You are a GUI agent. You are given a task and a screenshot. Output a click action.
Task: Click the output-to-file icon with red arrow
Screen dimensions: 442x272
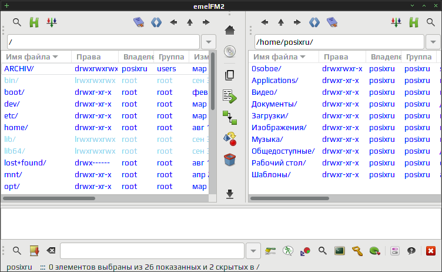pos(35,251)
